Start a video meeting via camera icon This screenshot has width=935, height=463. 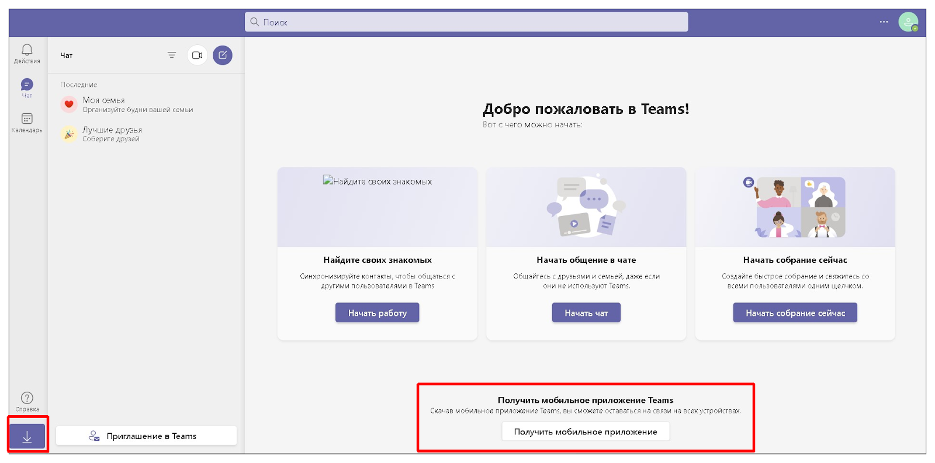click(198, 55)
